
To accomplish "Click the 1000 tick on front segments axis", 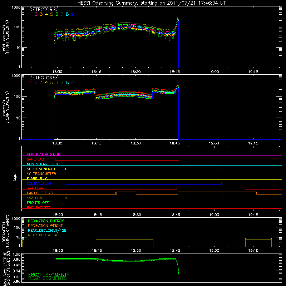I will 16,8.
